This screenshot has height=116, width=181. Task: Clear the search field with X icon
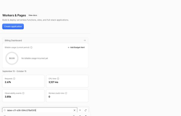75,110
